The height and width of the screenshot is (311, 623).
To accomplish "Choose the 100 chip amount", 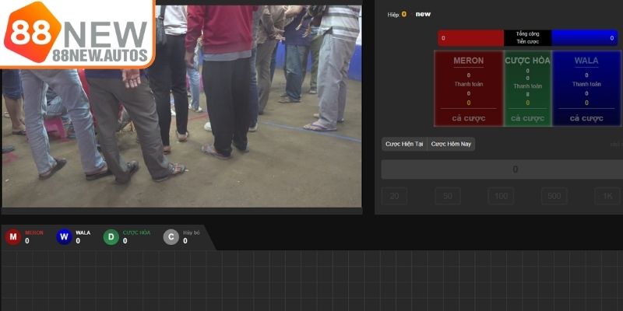I will 501,196.
